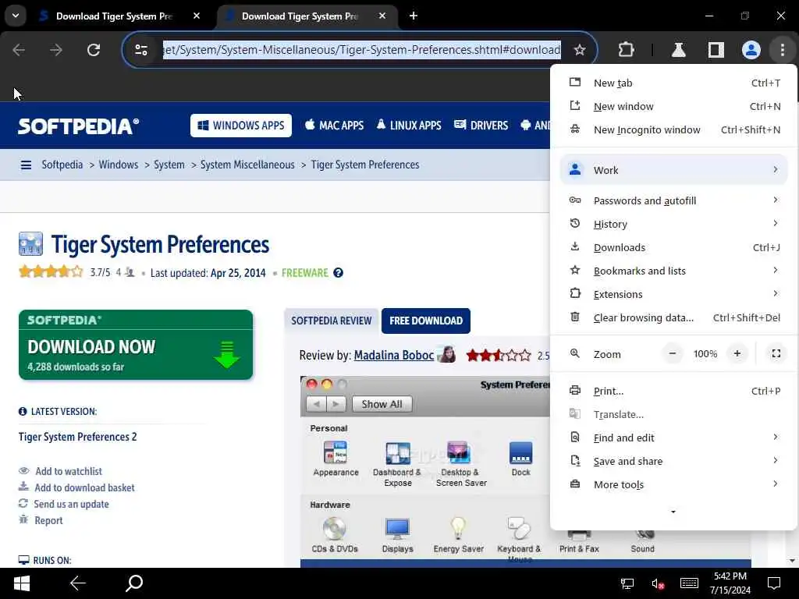Open the profile avatar button
The height and width of the screenshot is (599, 799).
(751, 50)
